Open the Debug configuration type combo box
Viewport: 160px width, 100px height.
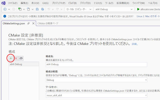96,80
